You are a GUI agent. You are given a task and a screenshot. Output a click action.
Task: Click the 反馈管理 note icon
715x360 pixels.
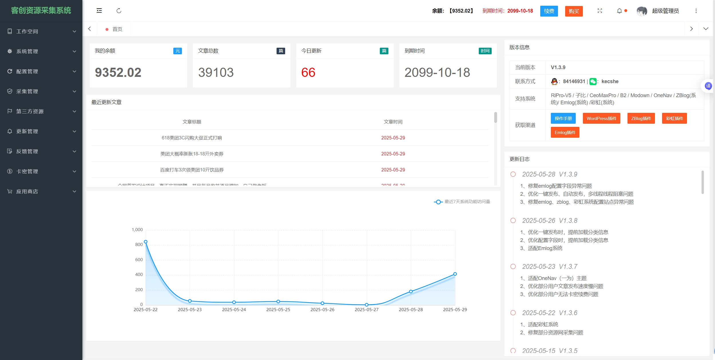pyautogui.click(x=10, y=151)
